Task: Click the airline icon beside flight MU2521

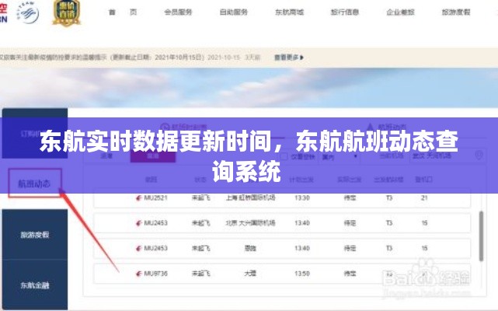Action: click(140, 197)
